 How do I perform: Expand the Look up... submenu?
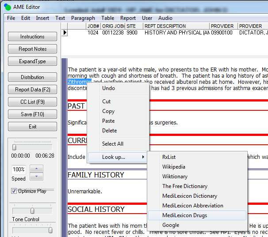click(118, 157)
